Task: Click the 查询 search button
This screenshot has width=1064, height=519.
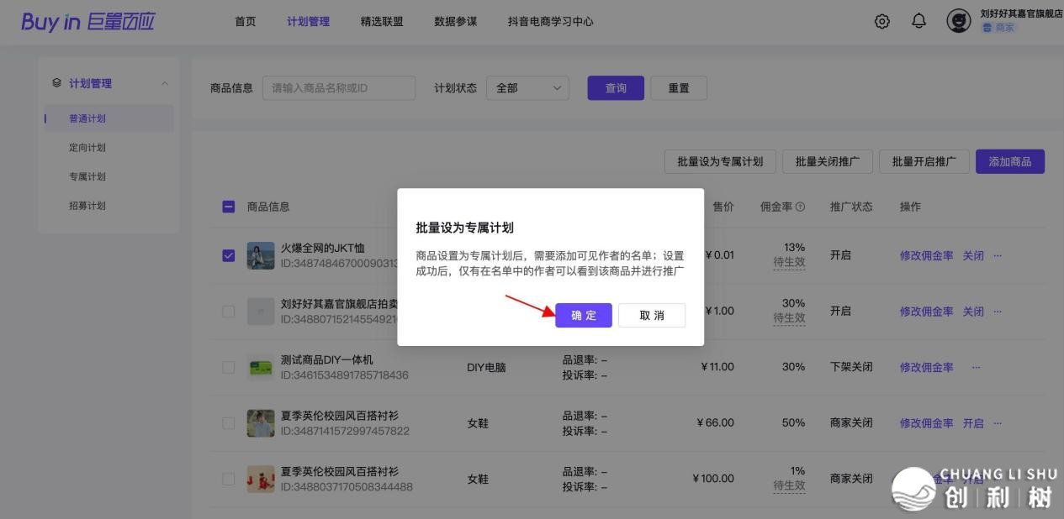Action: (x=616, y=88)
